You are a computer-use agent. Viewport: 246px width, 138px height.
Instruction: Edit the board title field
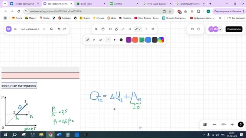[30, 29]
